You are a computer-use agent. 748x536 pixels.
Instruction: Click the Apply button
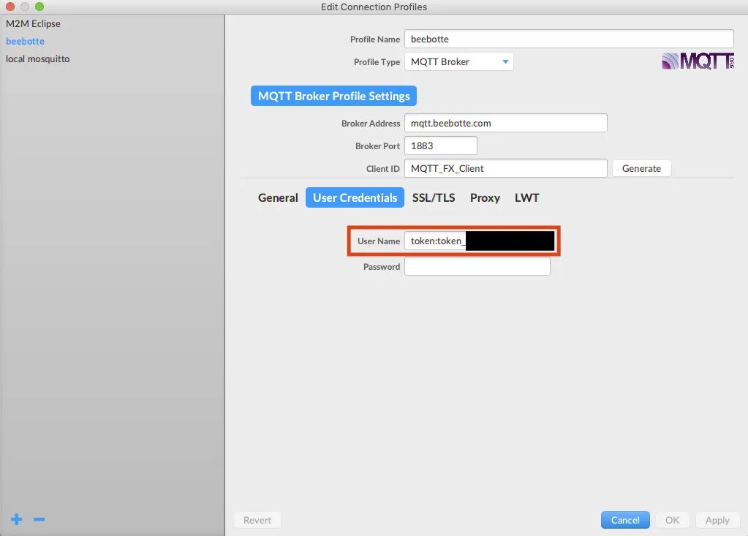coord(717,520)
